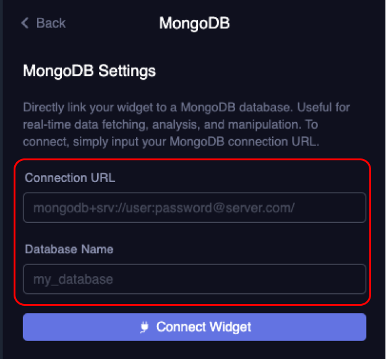This screenshot has height=359, width=386.
Task: Click the my_database placeholder text
Action: tap(73, 280)
